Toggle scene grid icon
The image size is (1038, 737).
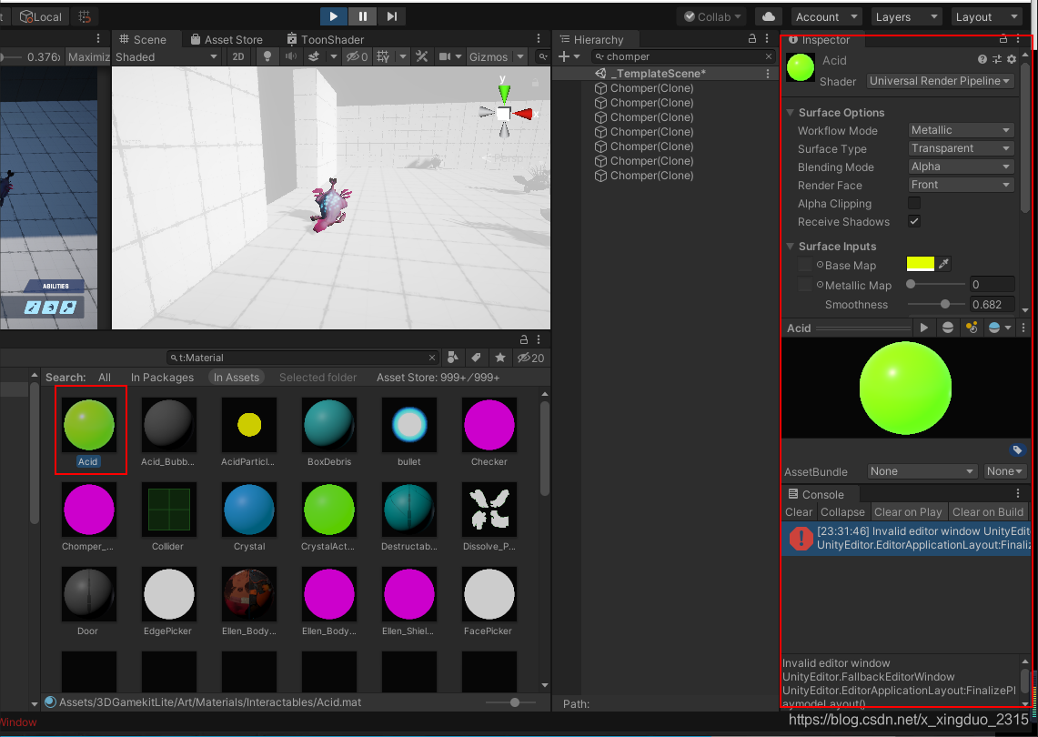click(383, 57)
